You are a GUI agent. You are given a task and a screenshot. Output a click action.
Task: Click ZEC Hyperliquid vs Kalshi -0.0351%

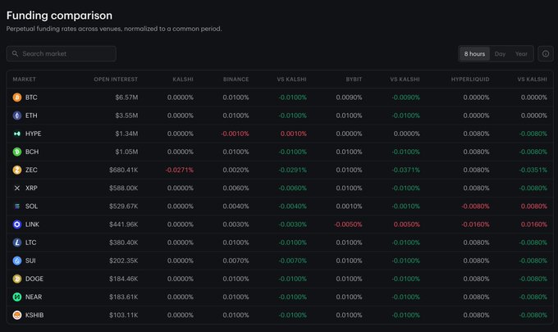point(533,170)
